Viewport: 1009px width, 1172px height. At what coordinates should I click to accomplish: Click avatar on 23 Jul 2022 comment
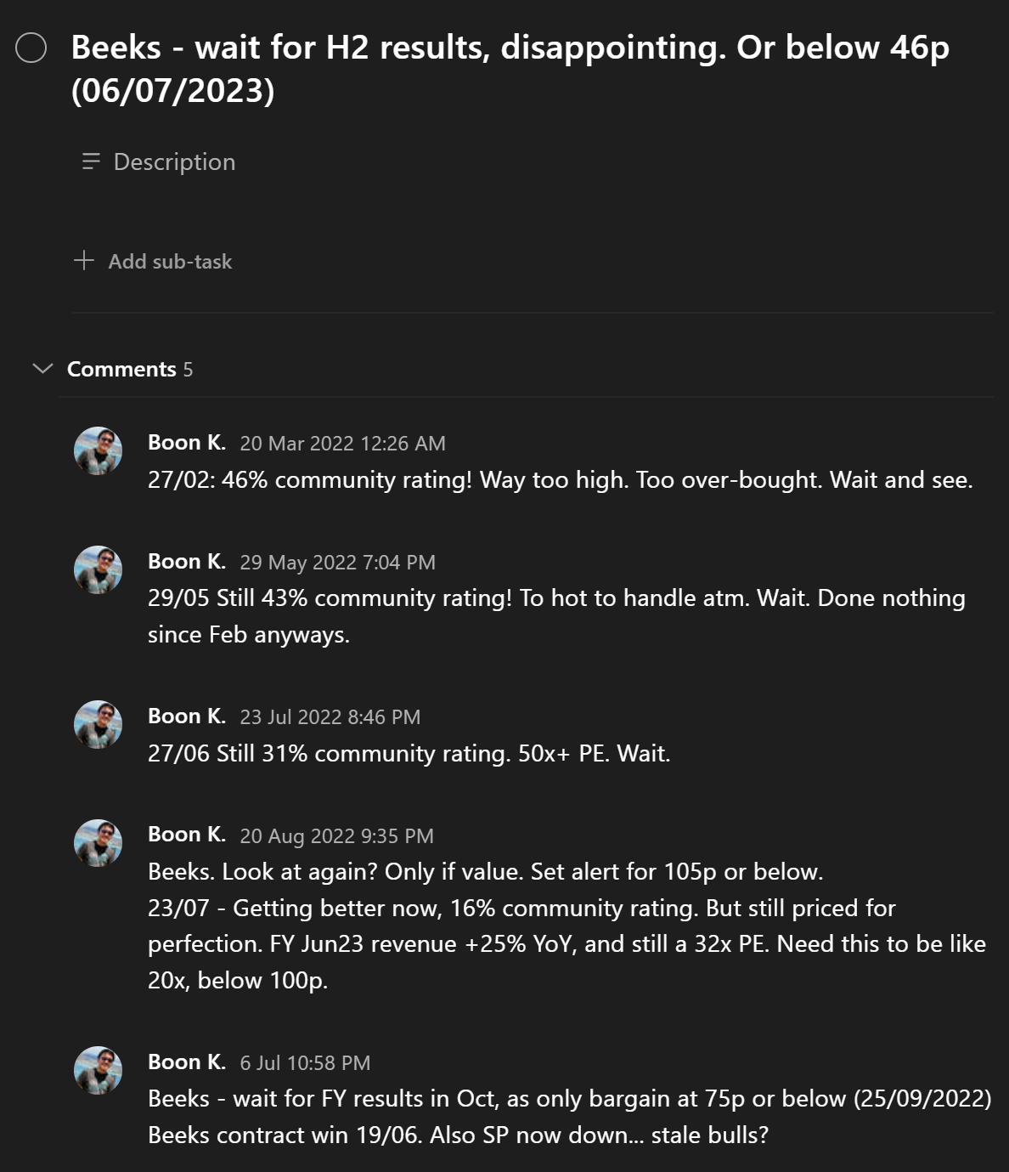[99, 724]
